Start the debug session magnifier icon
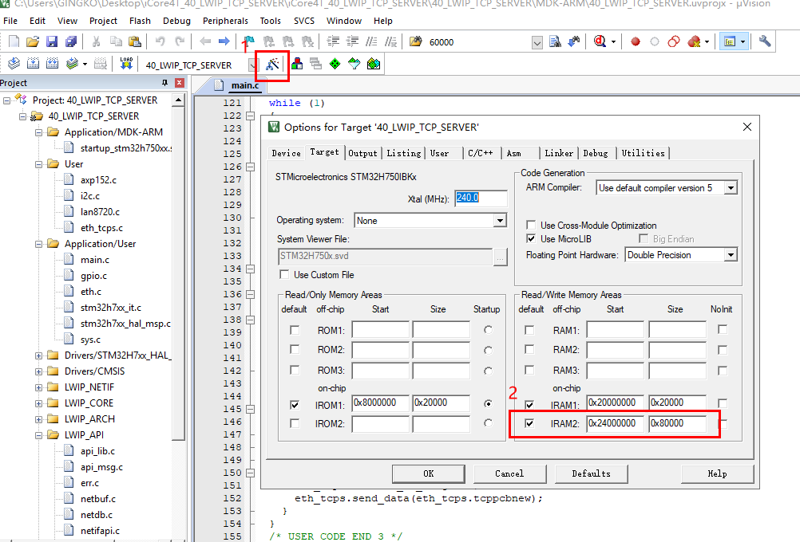The width and height of the screenshot is (800, 542). click(x=600, y=41)
